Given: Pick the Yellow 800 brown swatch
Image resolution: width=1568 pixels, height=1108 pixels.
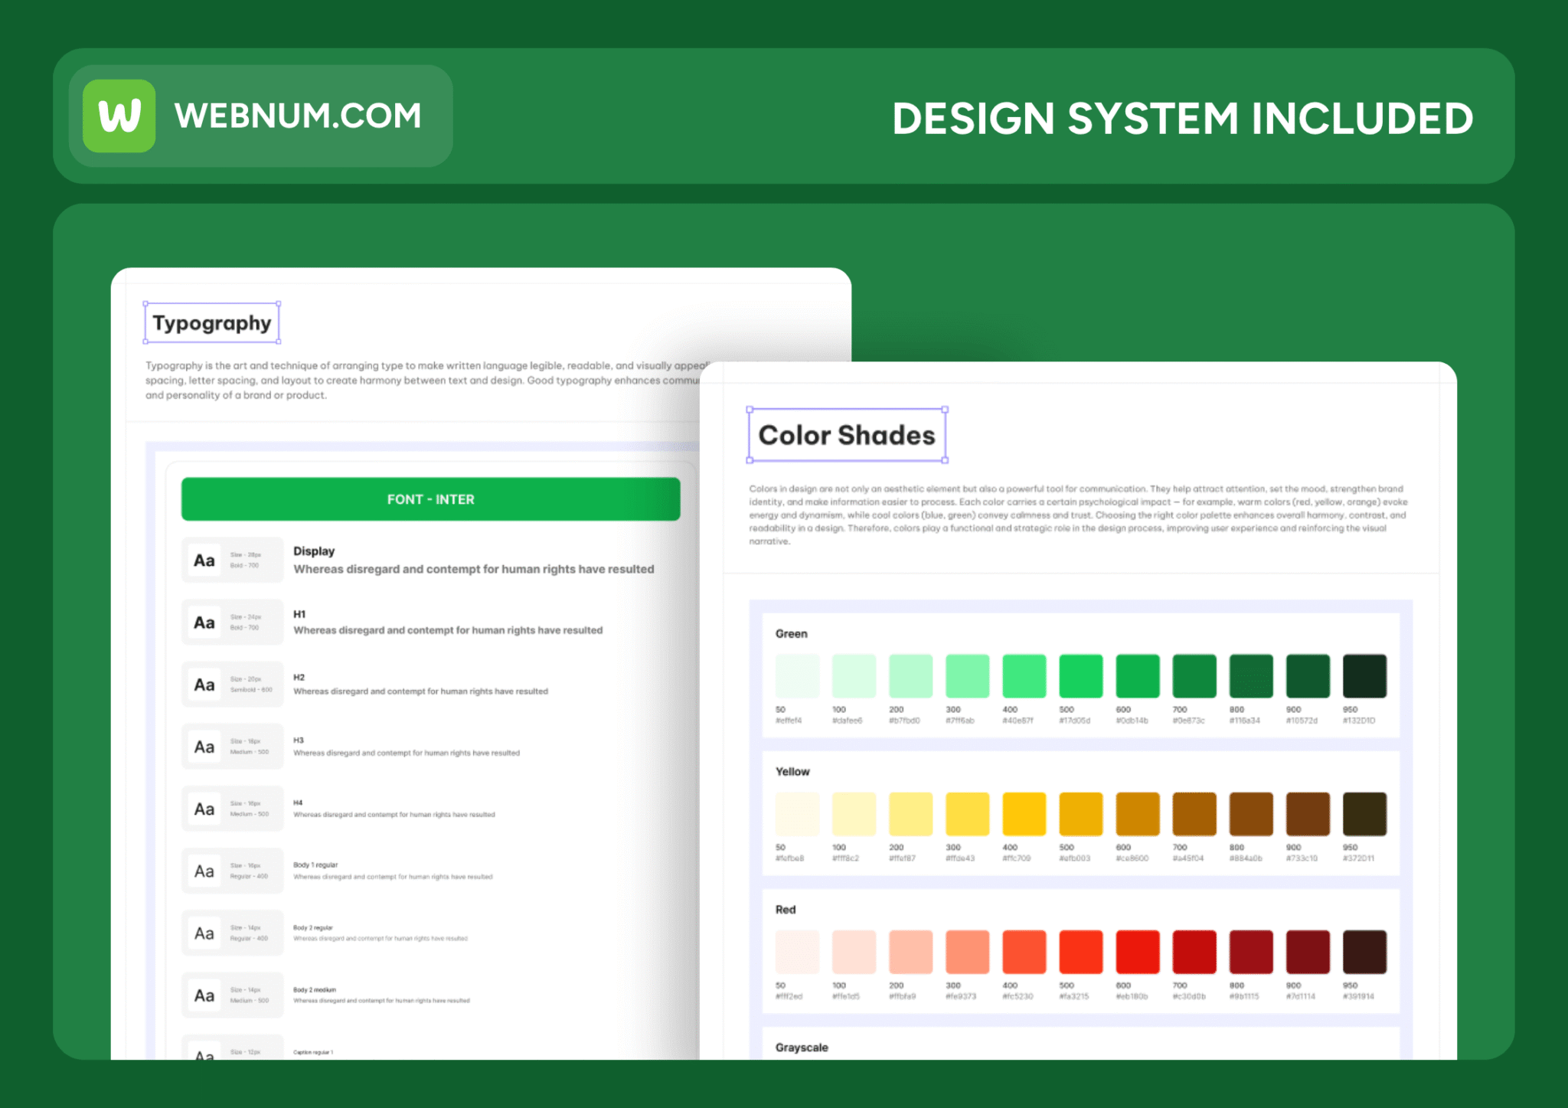Looking at the screenshot, I should point(1250,814).
